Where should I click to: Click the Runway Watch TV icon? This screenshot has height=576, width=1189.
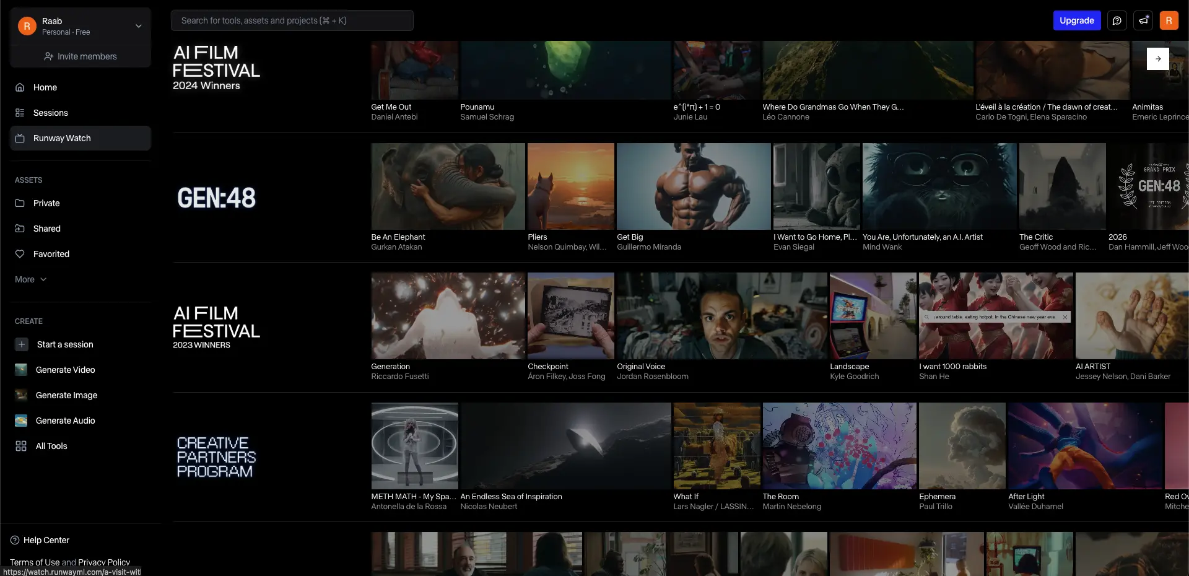pyautogui.click(x=20, y=138)
